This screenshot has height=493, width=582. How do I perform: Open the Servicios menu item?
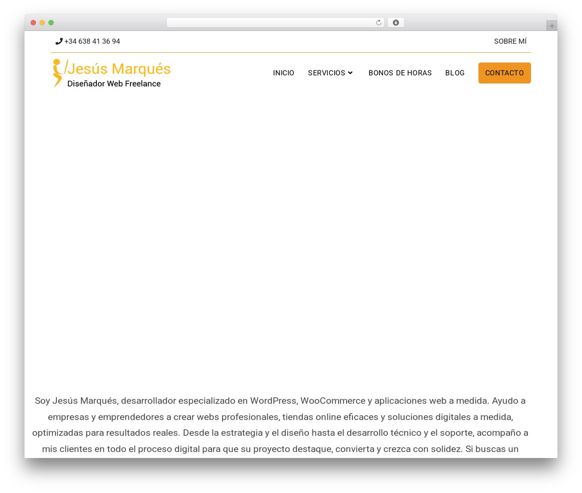[x=326, y=73]
